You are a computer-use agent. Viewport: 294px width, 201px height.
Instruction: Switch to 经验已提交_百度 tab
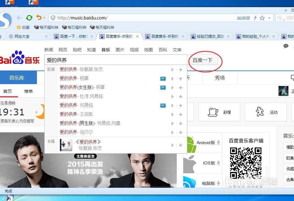(210, 36)
